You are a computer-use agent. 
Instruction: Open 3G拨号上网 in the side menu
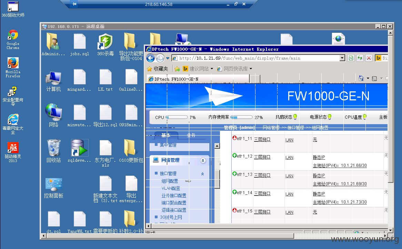[171, 217]
